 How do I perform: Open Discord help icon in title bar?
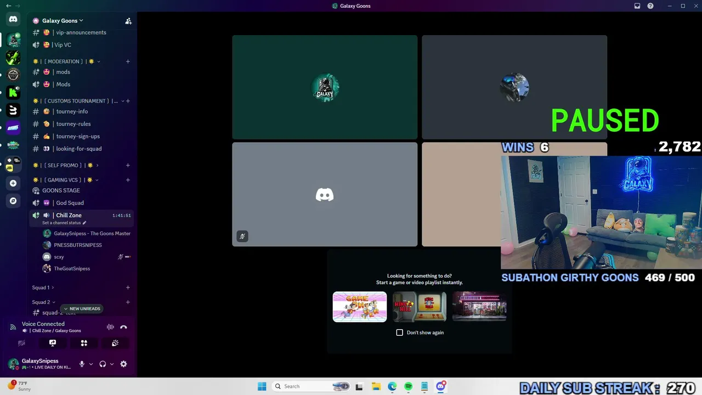tap(650, 6)
